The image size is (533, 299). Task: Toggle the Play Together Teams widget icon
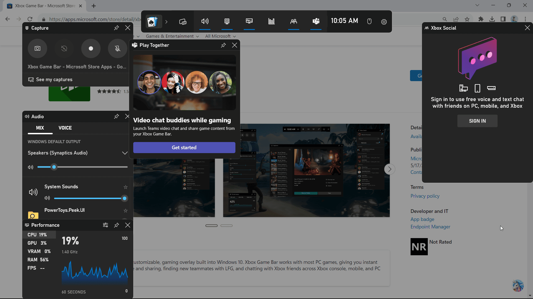point(316,21)
